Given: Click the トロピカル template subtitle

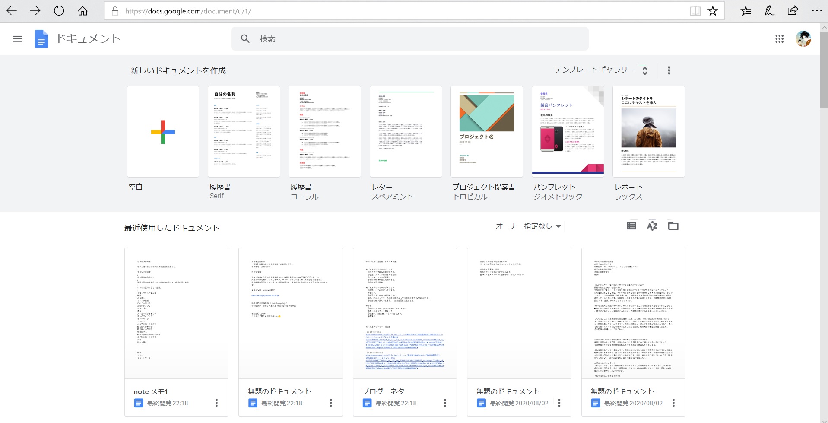Looking at the screenshot, I should 470,197.
